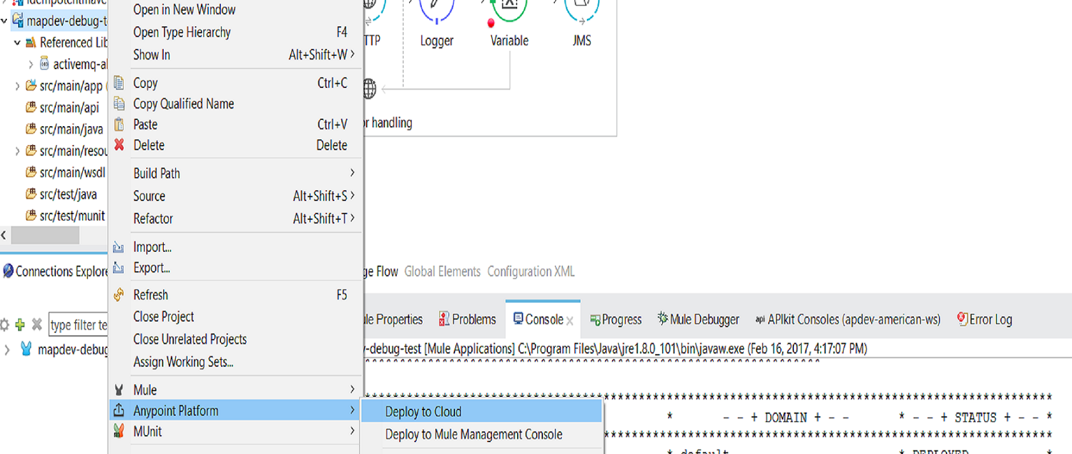The image size is (1072, 454).
Task: Close the Console tab
Action: click(x=570, y=321)
